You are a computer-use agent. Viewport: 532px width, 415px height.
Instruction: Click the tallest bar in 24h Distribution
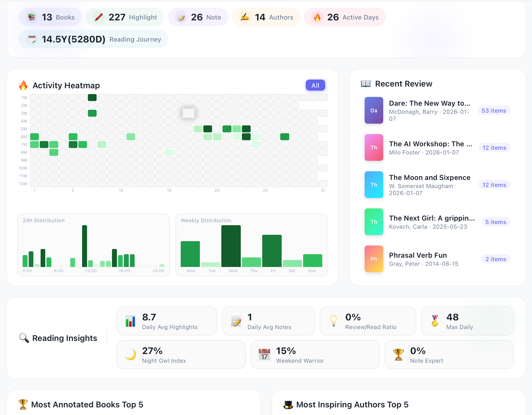click(x=84, y=246)
